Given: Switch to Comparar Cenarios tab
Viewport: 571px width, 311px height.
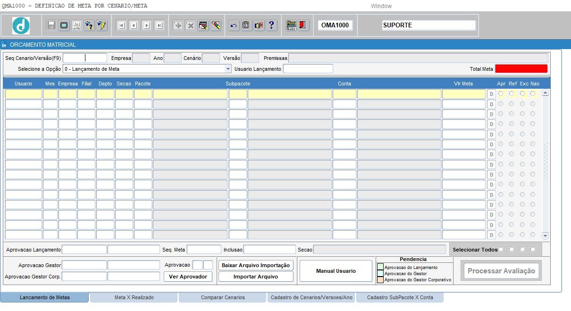Looking at the screenshot, I should point(223,297).
